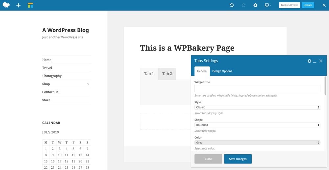Image resolution: width=329 pixels, height=170 pixels.
Task: Switch to Backend Editor
Action: pos(289,5)
